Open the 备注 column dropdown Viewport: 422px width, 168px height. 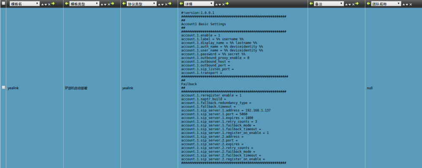tap(329, 4)
